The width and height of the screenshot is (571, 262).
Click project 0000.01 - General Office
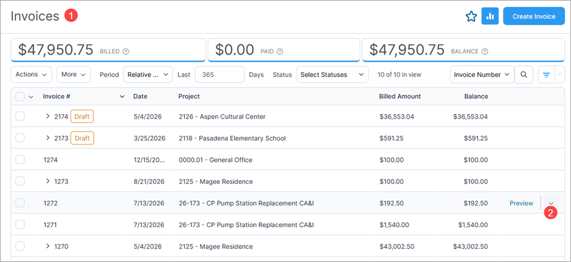[x=216, y=160]
